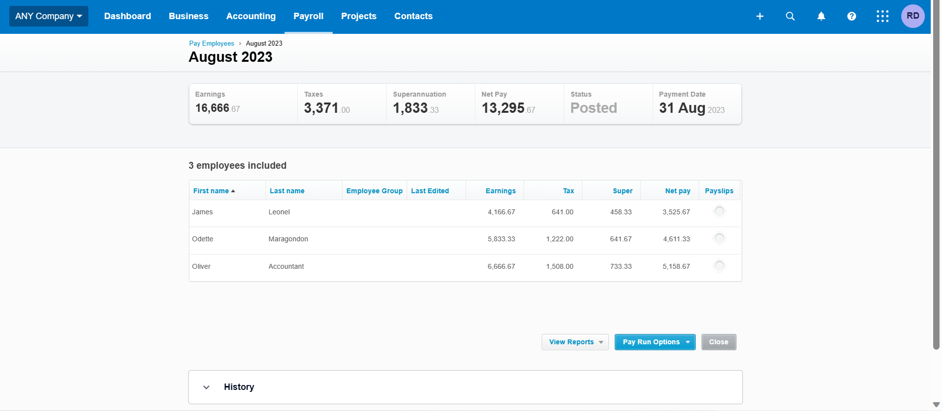Screen dimensions: 942x411
Task: Click the plus icon to create new
Action: (x=759, y=16)
